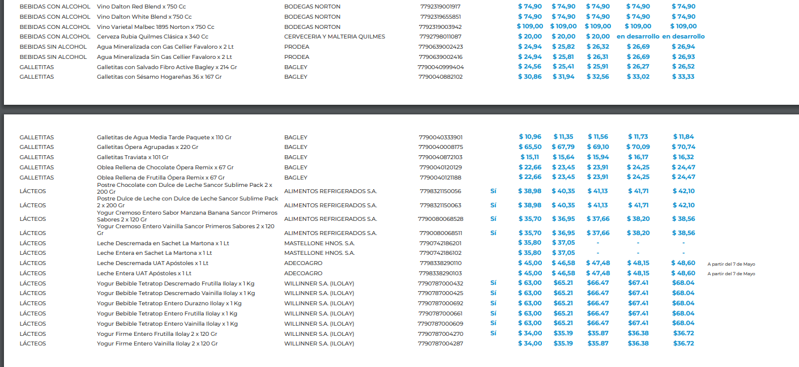Select MASTELLONE HNOS. S.A. in Leche Descremada Sachet row
This screenshot has height=367, width=799.
(x=319, y=243)
